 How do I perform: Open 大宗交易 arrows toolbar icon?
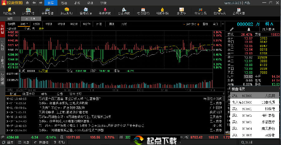tap(200, 11)
